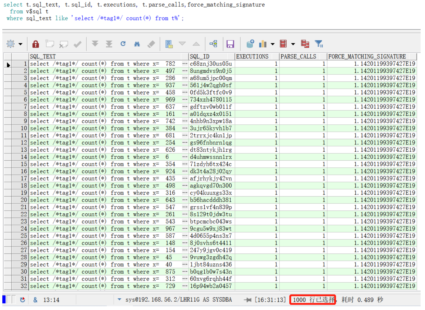
Task: Go to next record triangle icon
Action: coord(182,44)
